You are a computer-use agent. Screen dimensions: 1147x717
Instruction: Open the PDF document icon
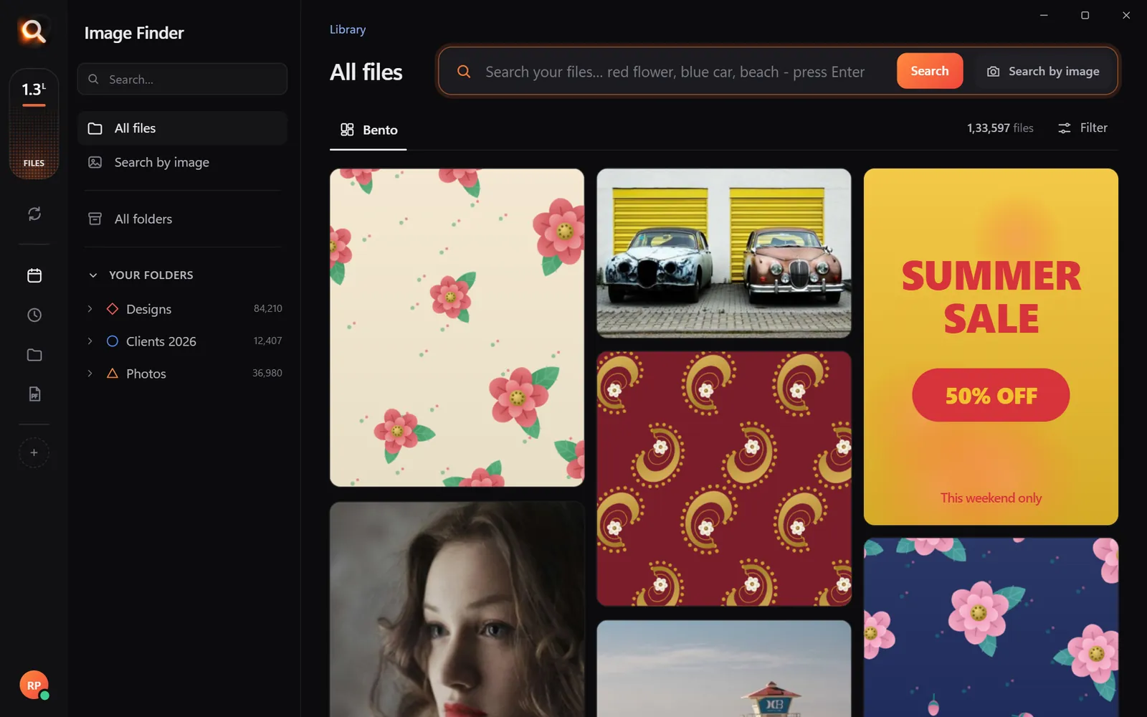coord(34,394)
